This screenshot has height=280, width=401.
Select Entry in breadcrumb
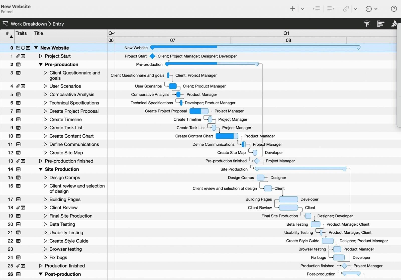pyautogui.click(x=58, y=24)
